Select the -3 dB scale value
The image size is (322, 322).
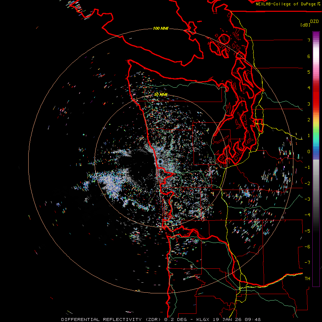[307, 199]
